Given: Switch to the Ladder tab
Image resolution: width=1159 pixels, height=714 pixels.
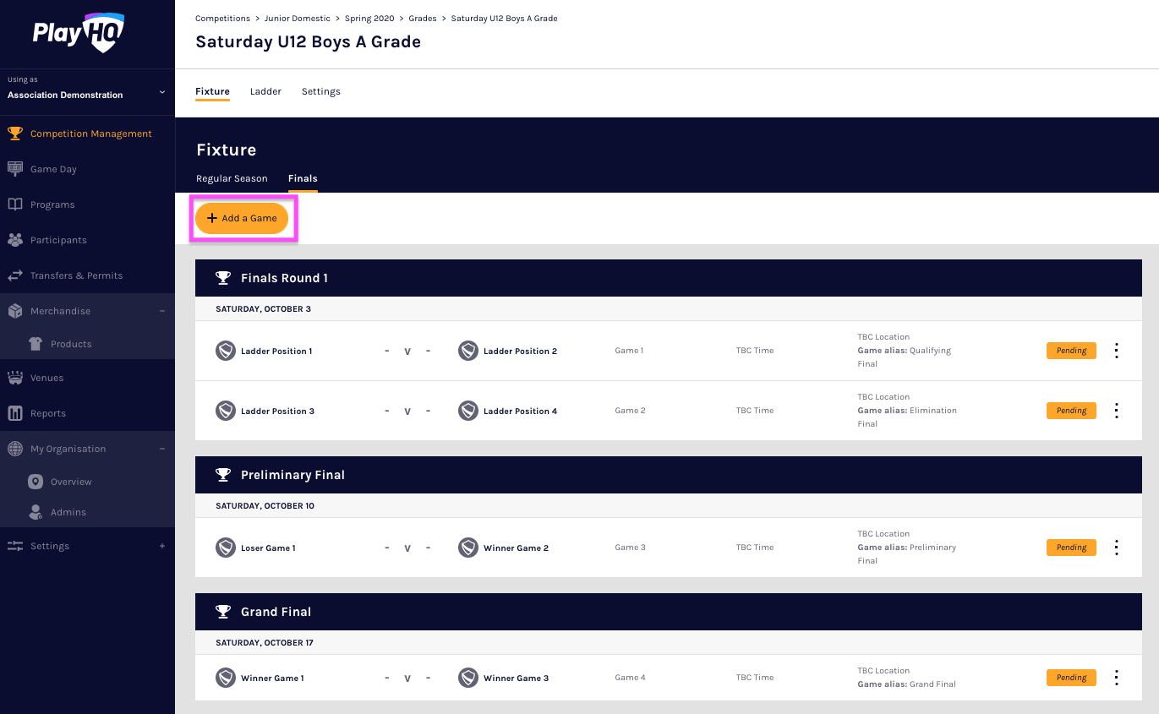Looking at the screenshot, I should (x=265, y=91).
